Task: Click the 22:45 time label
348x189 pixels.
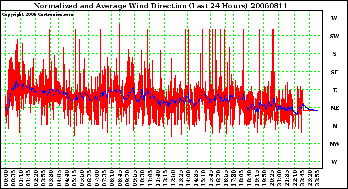Action: pos(302,178)
